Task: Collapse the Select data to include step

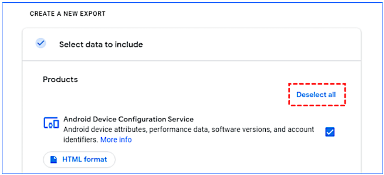Action: [191, 44]
